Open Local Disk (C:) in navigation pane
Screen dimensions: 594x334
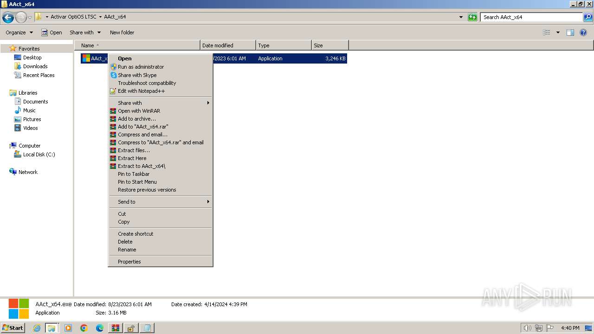click(39, 154)
